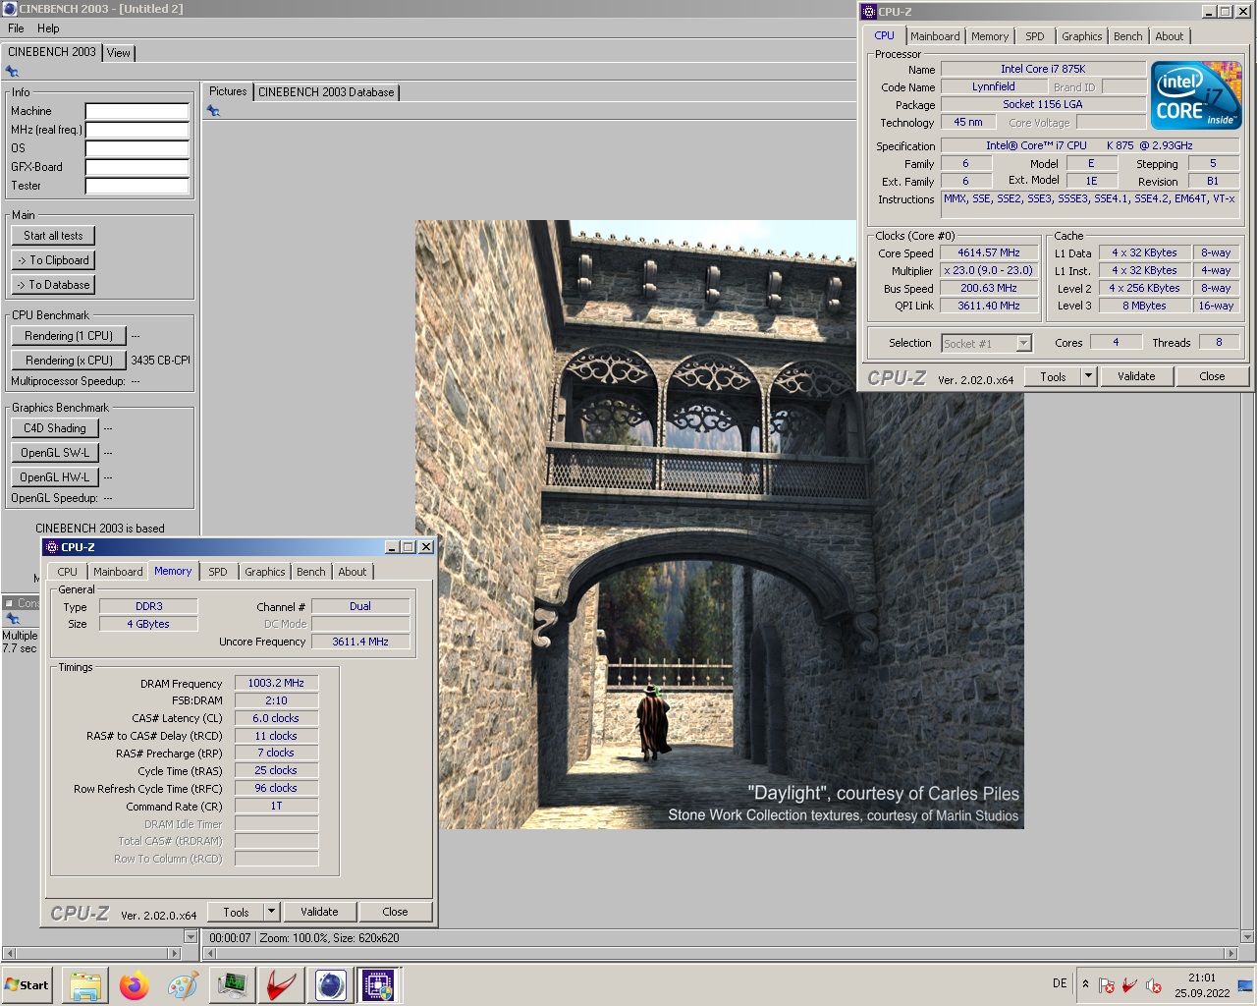1257x1006 pixels.
Task: Run the OpenGL HW-L benchmark
Action: click(55, 477)
